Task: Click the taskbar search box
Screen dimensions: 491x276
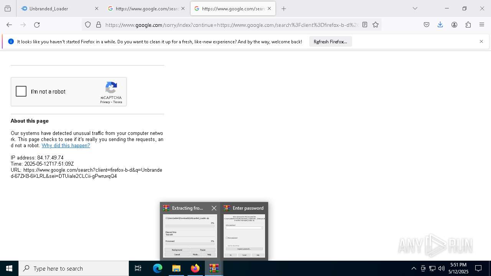Action: (74, 268)
